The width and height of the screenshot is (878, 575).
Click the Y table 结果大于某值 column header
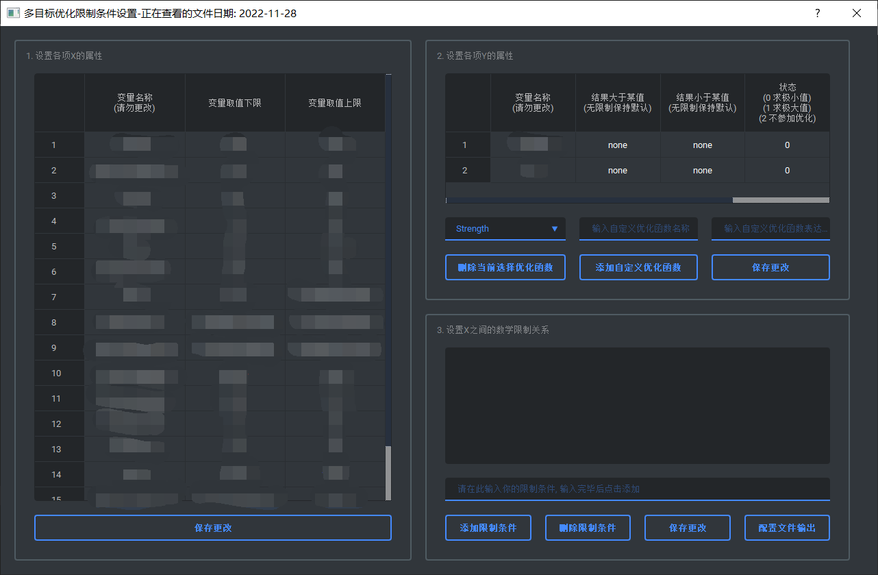point(618,103)
